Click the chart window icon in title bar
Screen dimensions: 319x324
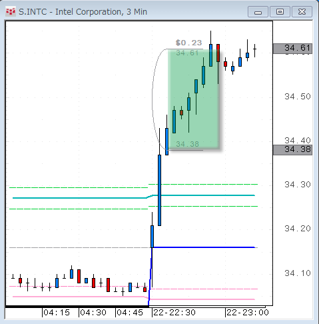[11, 12]
